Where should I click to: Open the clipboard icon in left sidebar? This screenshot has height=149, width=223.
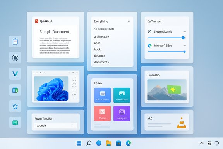point(15,42)
